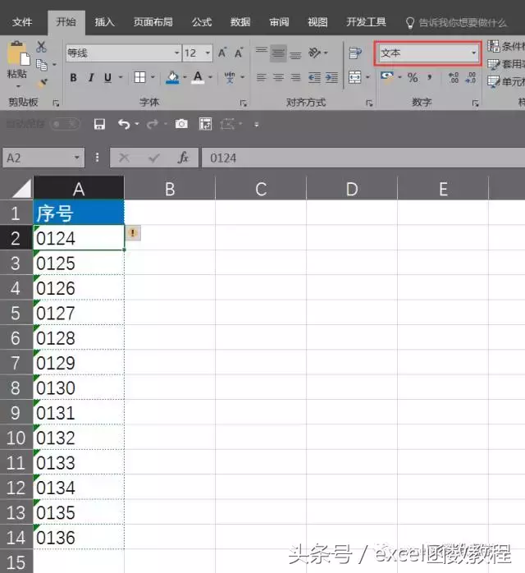This screenshot has width=525, height=573.
Task: Toggle Italic formatting
Action: click(91, 77)
